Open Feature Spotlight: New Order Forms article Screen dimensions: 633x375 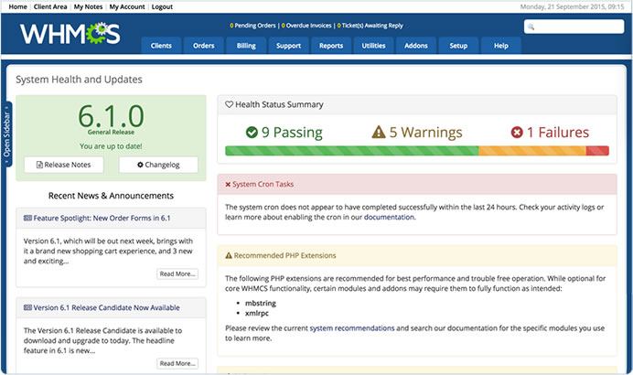coord(102,218)
